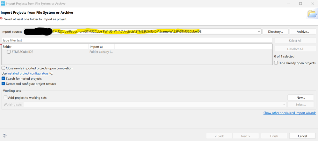The image size is (318, 141).
Task: Uncheck Search for nested projects
Action: pos(4,78)
